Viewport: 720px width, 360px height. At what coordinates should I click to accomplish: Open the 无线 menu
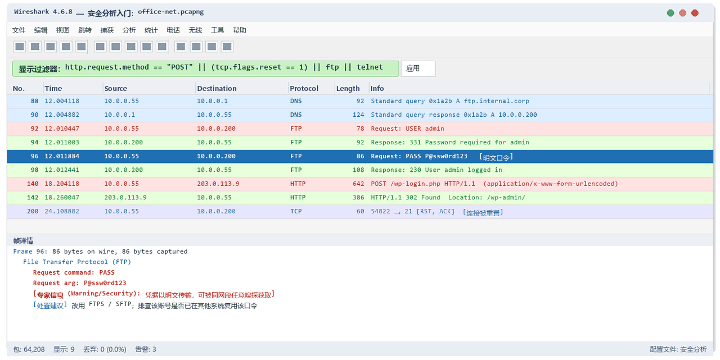[x=195, y=30]
